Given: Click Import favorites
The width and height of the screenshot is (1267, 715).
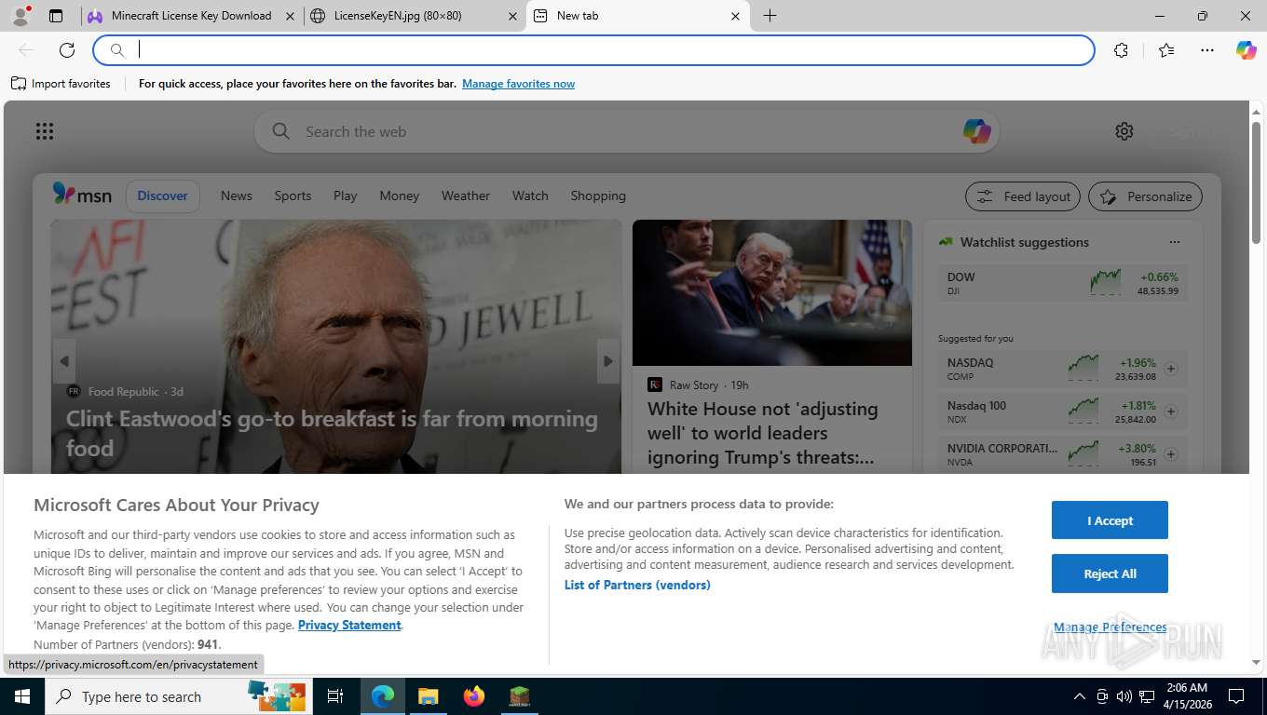Looking at the screenshot, I should tap(61, 84).
